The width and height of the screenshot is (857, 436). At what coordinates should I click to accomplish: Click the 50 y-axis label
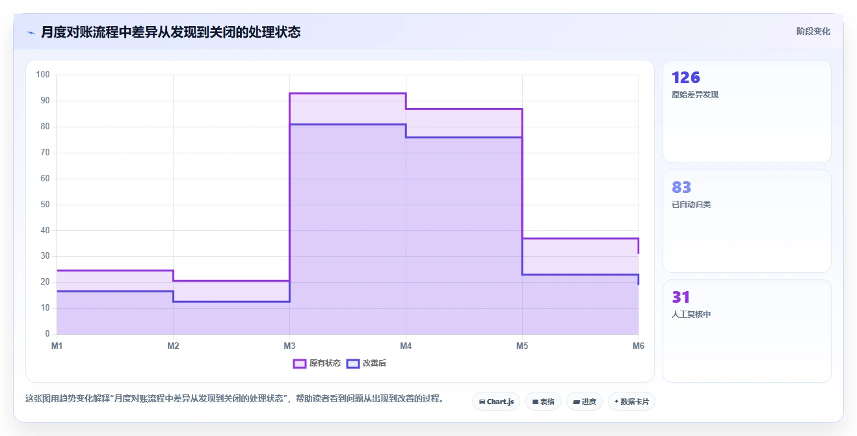click(45, 205)
